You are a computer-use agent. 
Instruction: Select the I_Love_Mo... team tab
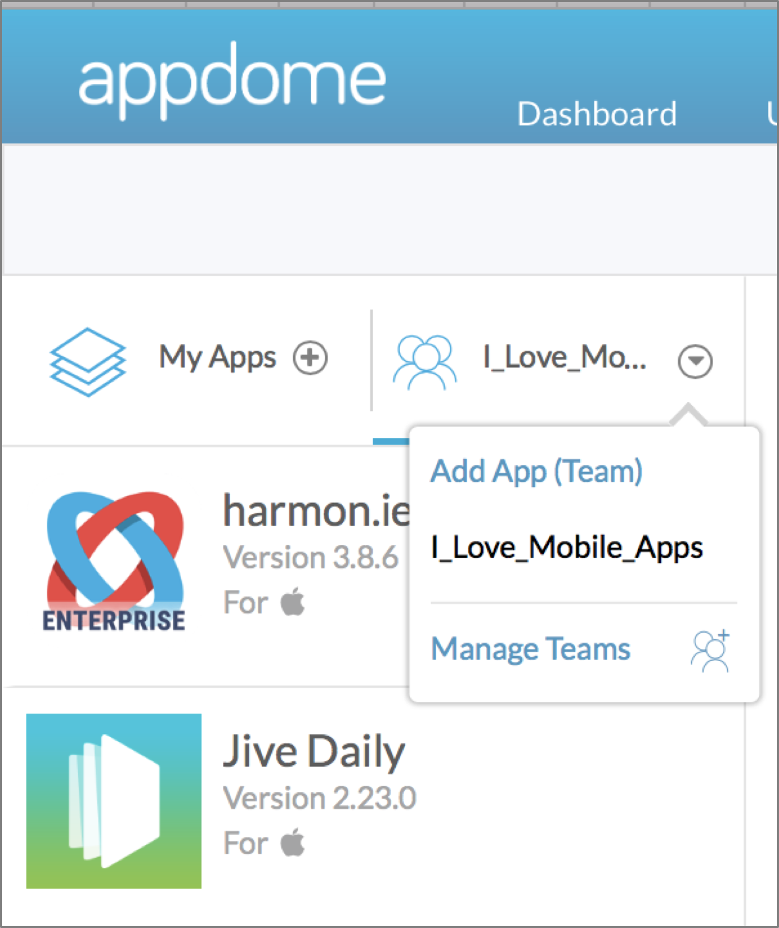564,358
